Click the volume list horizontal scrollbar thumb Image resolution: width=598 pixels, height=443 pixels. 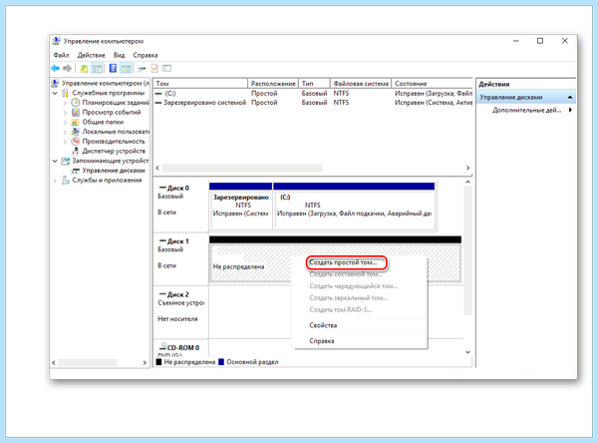[242, 168]
